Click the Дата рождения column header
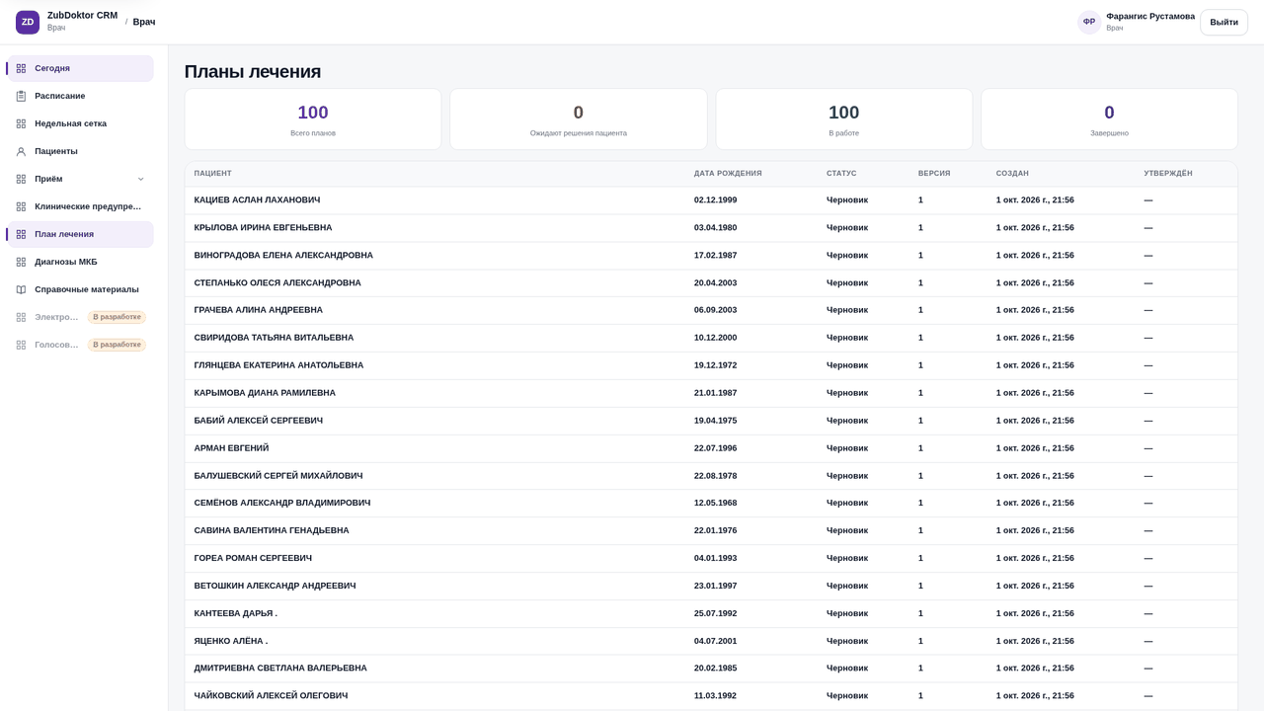The image size is (1264, 711). tap(728, 173)
